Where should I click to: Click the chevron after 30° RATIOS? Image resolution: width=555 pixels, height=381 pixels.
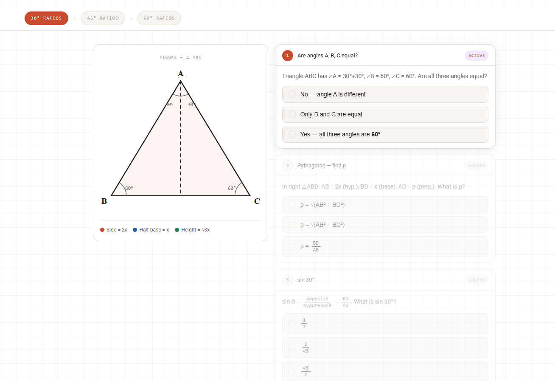pyautogui.click(x=74, y=19)
